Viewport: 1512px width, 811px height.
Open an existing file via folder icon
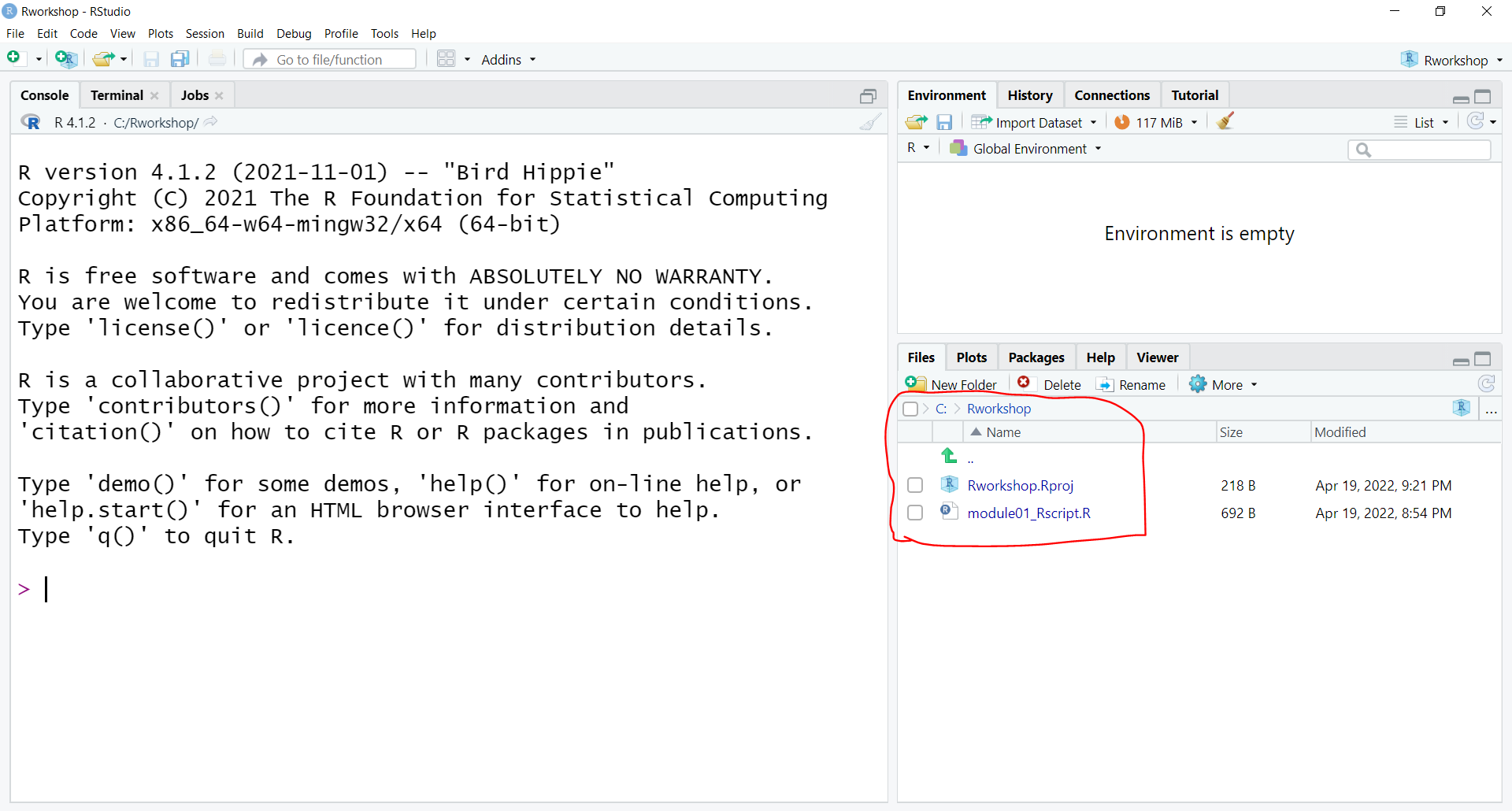coord(103,59)
